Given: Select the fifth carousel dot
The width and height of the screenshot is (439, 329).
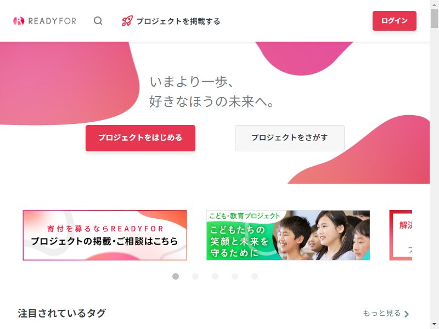Looking at the screenshot, I should tap(255, 276).
